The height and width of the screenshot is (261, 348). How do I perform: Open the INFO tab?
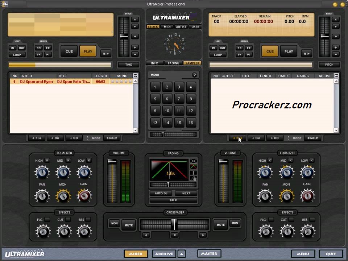154,63
